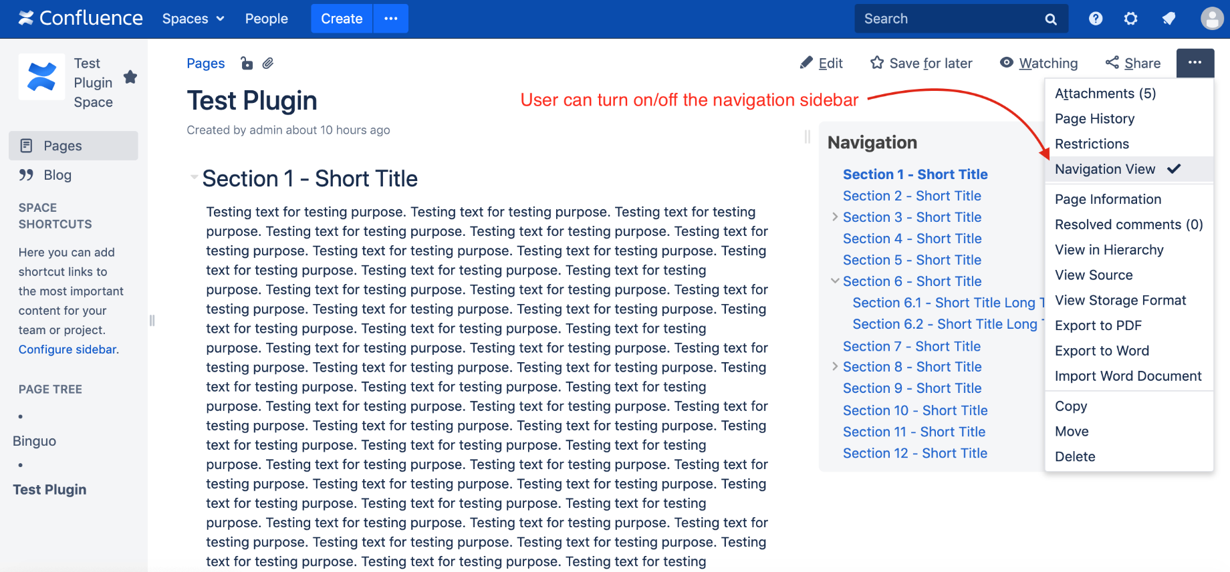
Task: Select Import Word Document
Action: tap(1129, 376)
